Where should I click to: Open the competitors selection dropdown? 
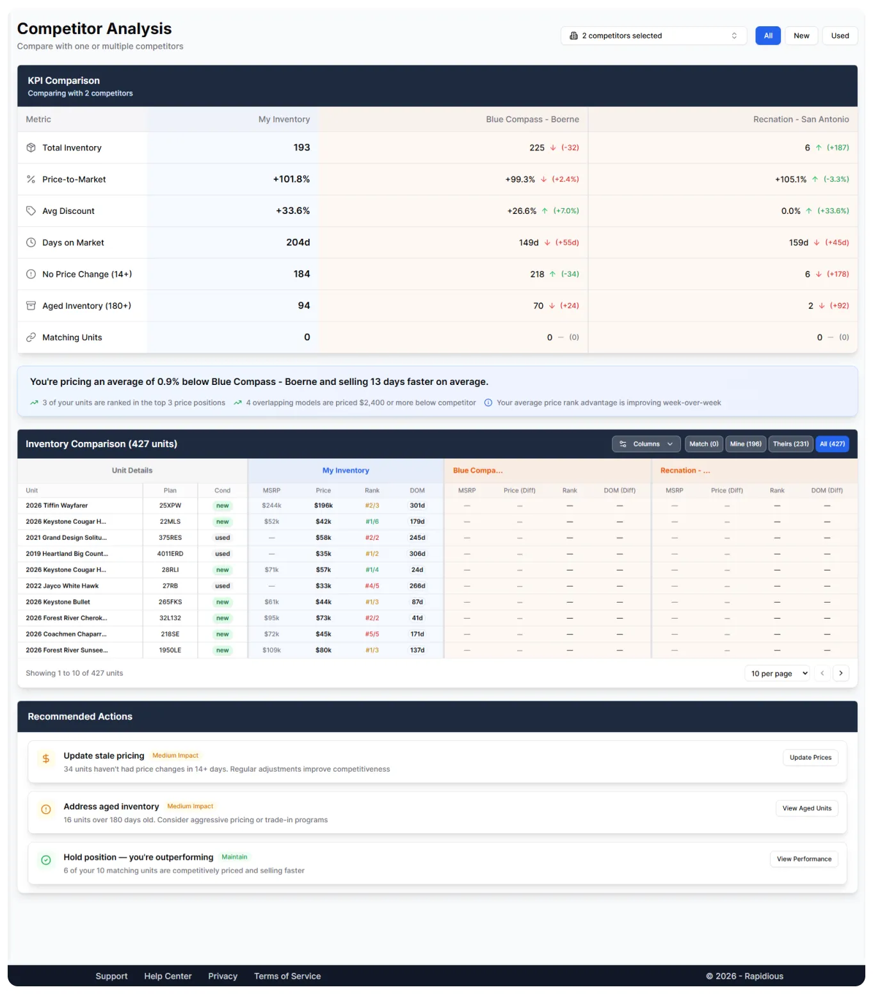coord(653,35)
